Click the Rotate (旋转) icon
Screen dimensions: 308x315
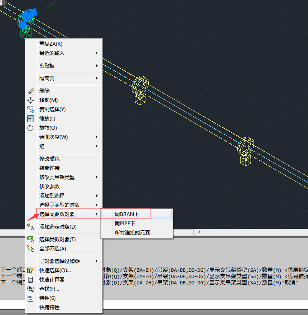31,128
